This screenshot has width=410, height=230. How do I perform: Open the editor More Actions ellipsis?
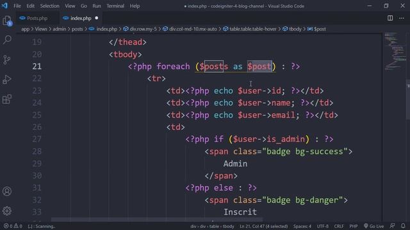(402, 18)
